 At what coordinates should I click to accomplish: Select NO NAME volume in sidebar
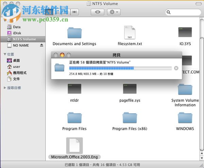23,45
